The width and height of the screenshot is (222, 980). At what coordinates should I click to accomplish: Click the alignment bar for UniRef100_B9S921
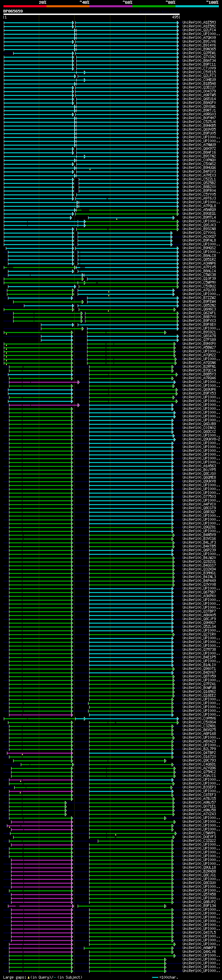tap(85, 332)
